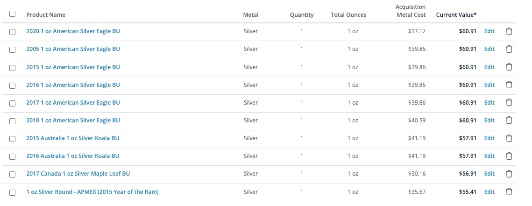
Task: Open the 2015 Australia Silver Koala product
Action: coord(73,138)
